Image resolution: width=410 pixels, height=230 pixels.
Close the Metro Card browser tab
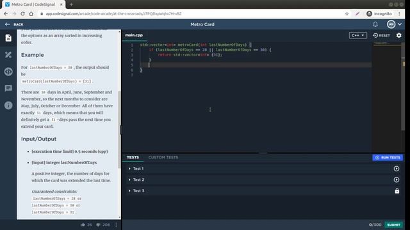coord(61,4)
